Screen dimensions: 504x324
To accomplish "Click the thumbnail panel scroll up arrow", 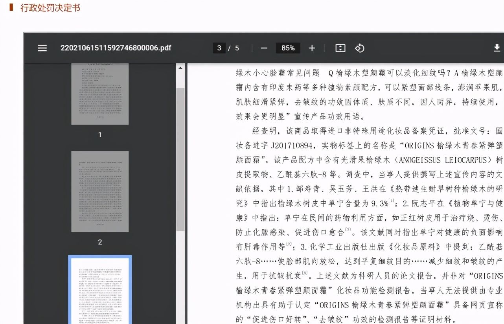I will click(180, 68).
